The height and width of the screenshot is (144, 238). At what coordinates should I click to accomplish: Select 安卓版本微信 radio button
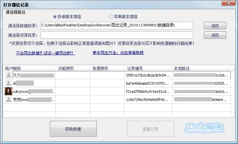[55, 17]
